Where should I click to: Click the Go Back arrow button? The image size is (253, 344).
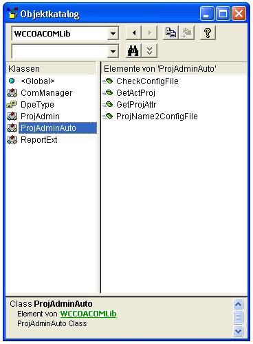[x=133, y=33]
